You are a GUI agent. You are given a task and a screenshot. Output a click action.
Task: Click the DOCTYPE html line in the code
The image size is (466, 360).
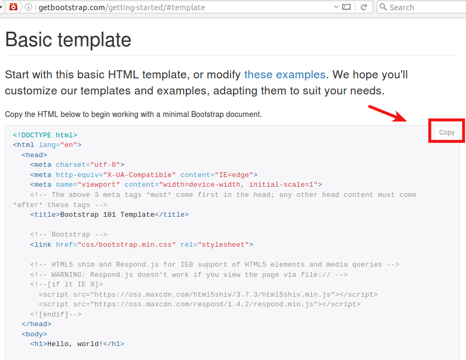[x=45, y=135]
